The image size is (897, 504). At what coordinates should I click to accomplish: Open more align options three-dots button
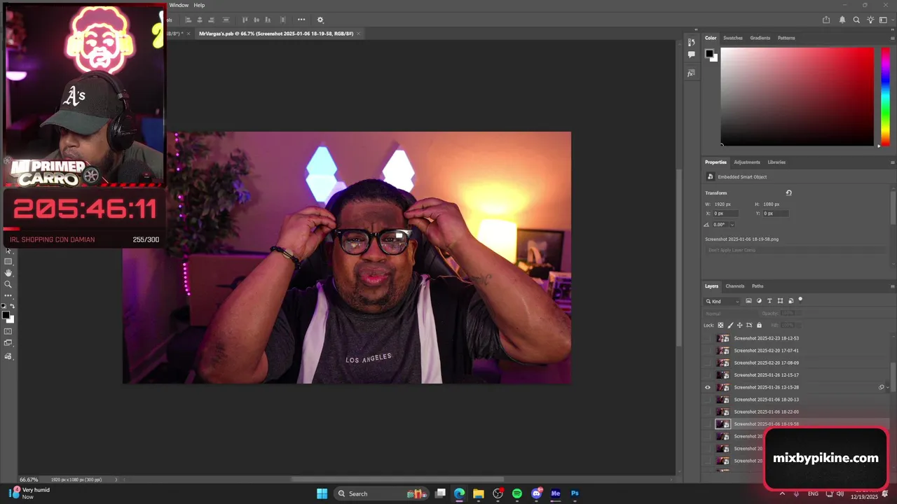pos(301,20)
